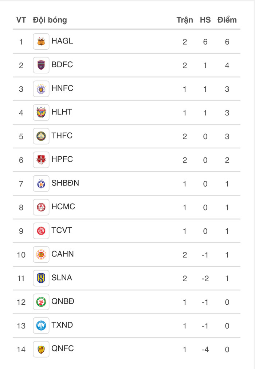Tap the HPFC team crest
Image resolution: width=255 pixels, height=369 pixels.
(x=41, y=160)
